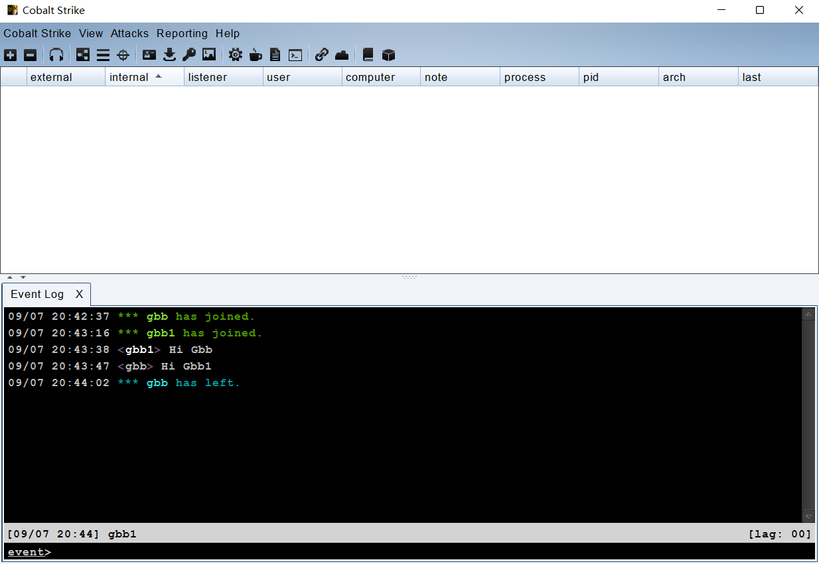Image resolution: width=819 pixels, height=564 pixels.
Task: Open About cube icon
Action: tap(388, 55)
